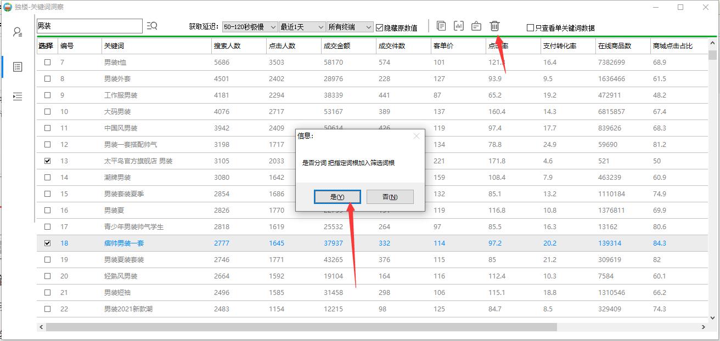Click the trash can delete icon
This screenshot has width=720, height=341.
tap(494, 26)
